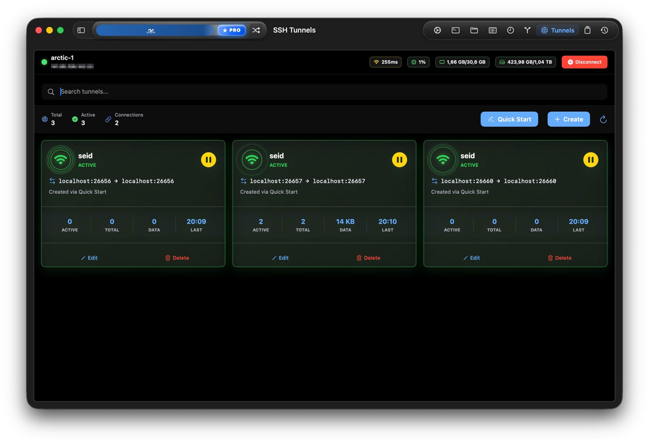Toggle the sidebar panel icon
Viewport: 649px width, 444px height.
tap(81, 30)
